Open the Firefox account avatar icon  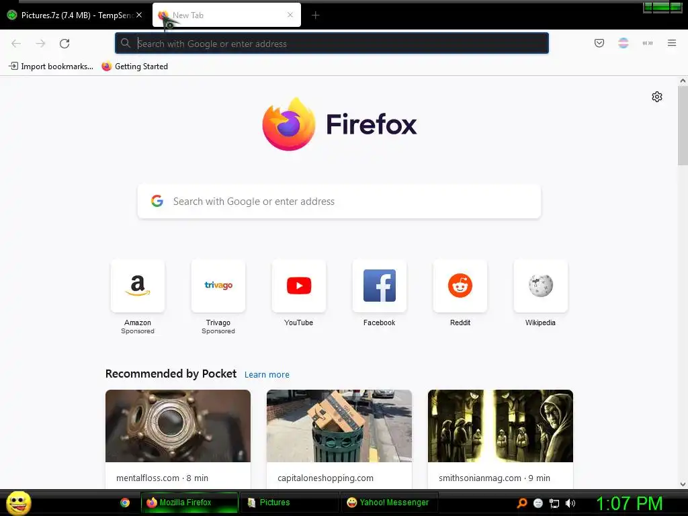click(x=623, y=43)
